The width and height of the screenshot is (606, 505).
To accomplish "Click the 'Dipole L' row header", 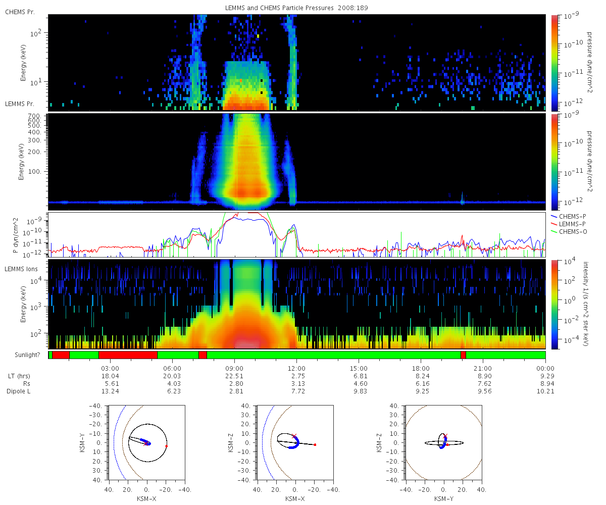I will pyautogui.click(x=20, y=391).
